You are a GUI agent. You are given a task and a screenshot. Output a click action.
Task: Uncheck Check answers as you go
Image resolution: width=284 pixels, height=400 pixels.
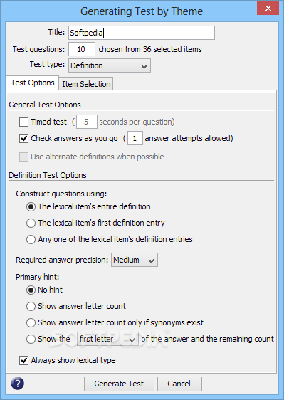coord(23,139)
